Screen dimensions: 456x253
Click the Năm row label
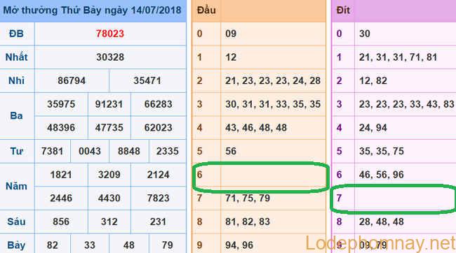16,187
